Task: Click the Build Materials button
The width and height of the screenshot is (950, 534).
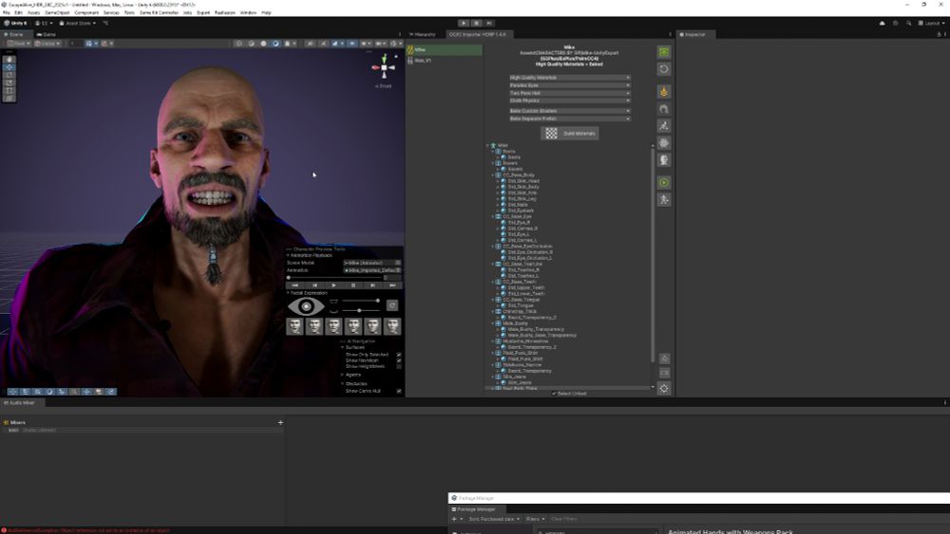Action: (x=570, y=133)
